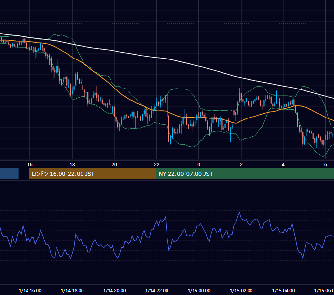The width and height of the screenshot is (334, 295).
Task: Click the 1/14 18:00 indicator axis label
Action: (x=72, y=290)
